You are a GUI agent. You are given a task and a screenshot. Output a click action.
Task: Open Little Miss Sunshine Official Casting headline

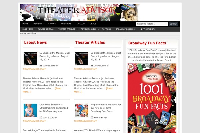[x=54, y=108]
